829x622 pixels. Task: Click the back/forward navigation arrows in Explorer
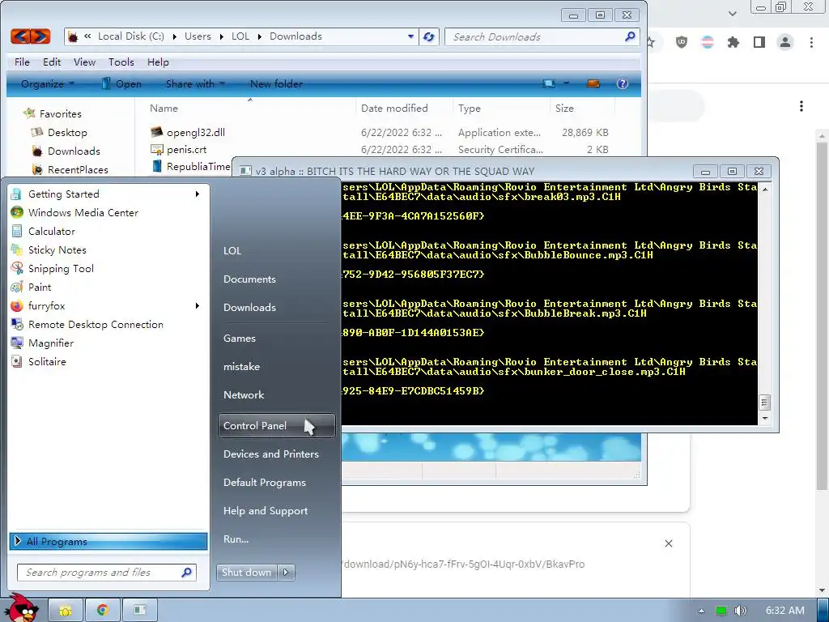31,36
